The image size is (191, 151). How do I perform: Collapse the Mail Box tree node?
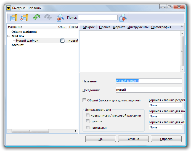9,36
